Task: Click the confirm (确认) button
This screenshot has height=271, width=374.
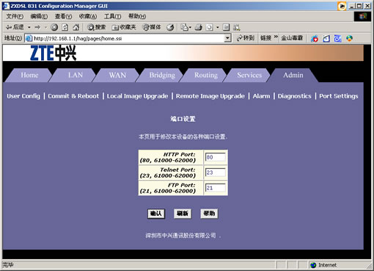Action: (156, 214)
